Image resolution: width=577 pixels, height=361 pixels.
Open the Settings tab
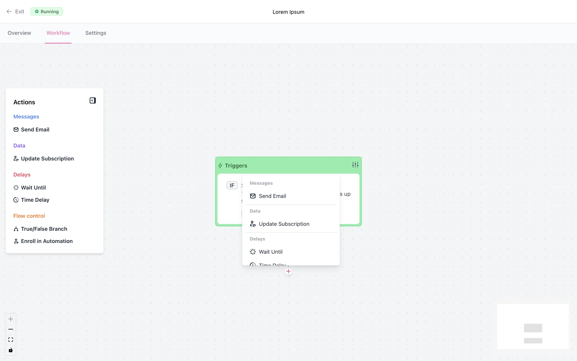click(96, 33)
